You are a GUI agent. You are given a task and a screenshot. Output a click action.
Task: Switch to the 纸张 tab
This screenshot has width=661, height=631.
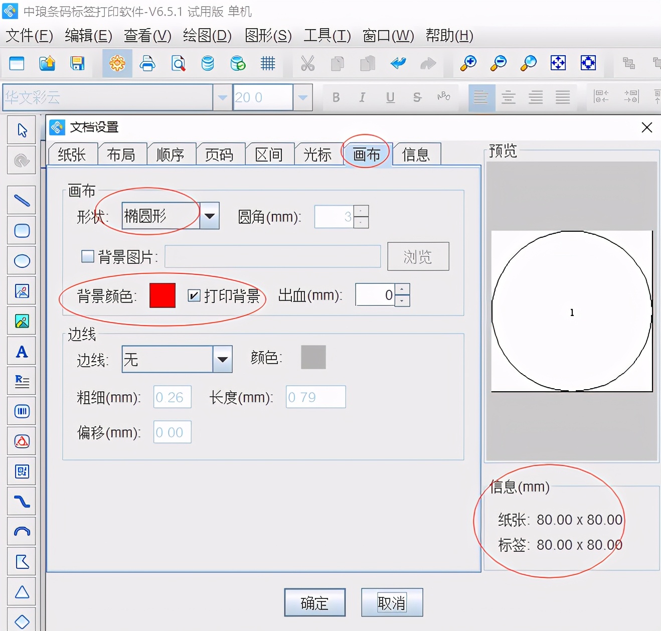click(x=72, y=154)
